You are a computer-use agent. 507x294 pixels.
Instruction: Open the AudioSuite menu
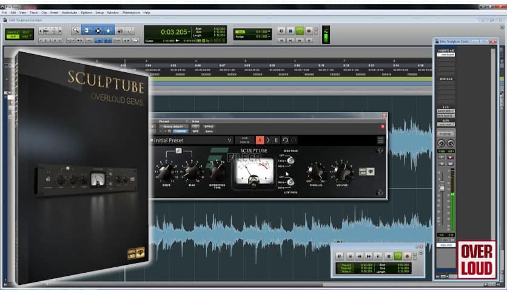click(x=70, y=13)
